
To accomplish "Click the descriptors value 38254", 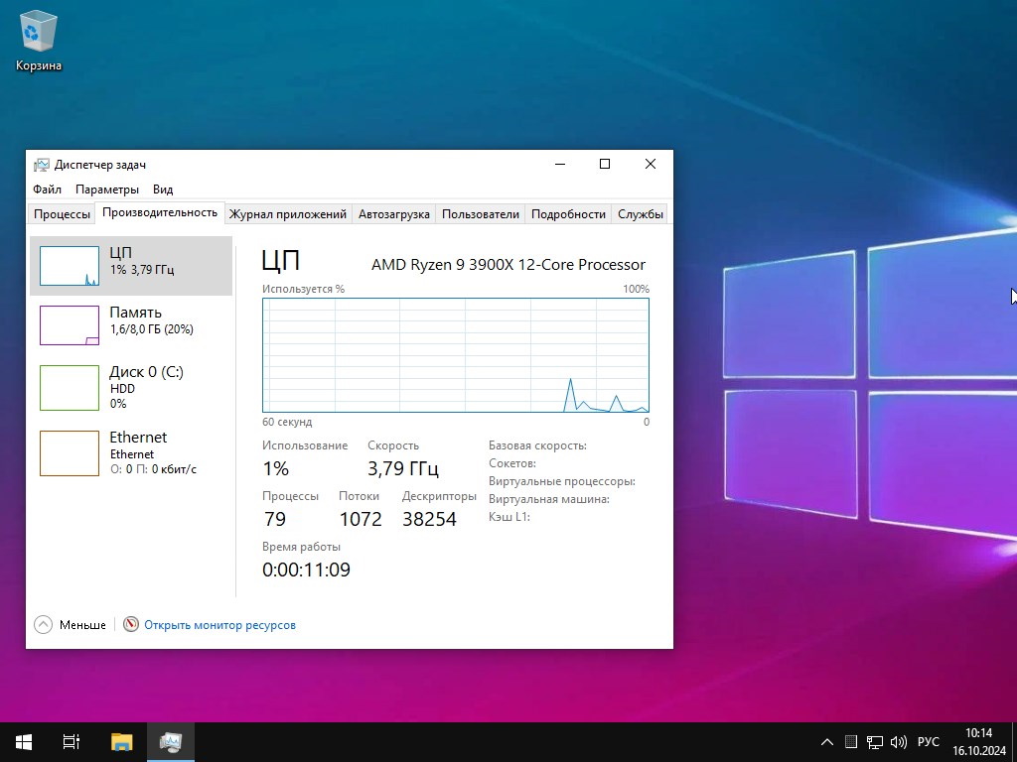I will coord(429,519).
